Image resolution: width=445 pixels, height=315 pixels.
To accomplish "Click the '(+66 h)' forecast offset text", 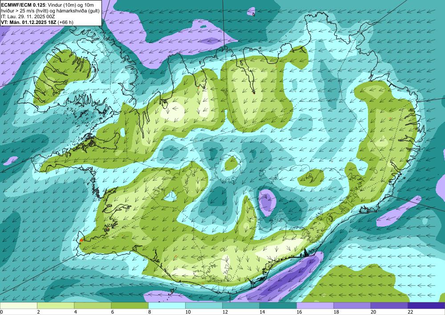I will pos(65,22).
